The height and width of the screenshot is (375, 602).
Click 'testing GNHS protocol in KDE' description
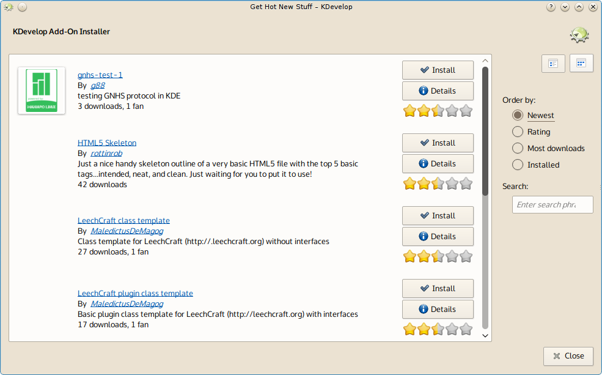129,95
